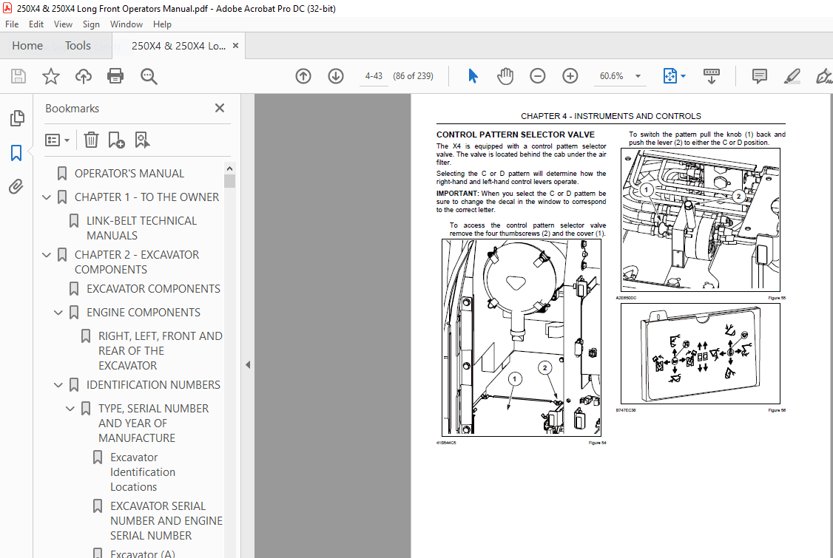Go to the next page with the down arrow

[x=335, y=75]
